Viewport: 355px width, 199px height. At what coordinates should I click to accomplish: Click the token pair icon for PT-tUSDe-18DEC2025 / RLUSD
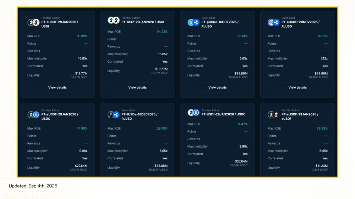[x=114, y=115]
